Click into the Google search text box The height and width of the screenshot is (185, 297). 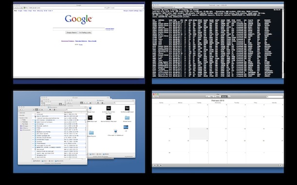click(78, 29)
